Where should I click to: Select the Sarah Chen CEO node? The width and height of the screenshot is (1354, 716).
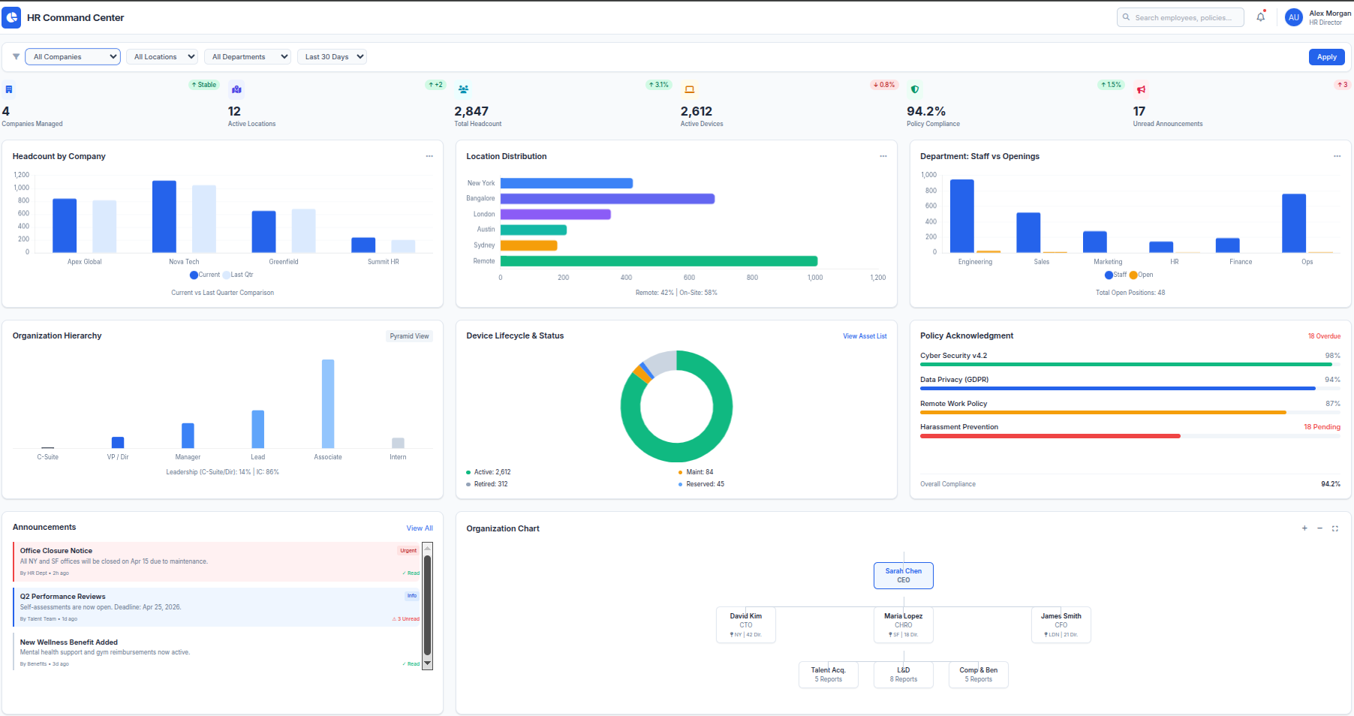904,576
